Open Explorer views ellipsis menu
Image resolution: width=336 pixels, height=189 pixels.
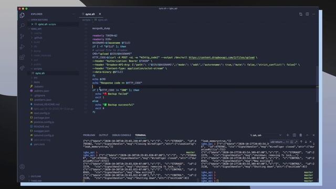point(73,14)
